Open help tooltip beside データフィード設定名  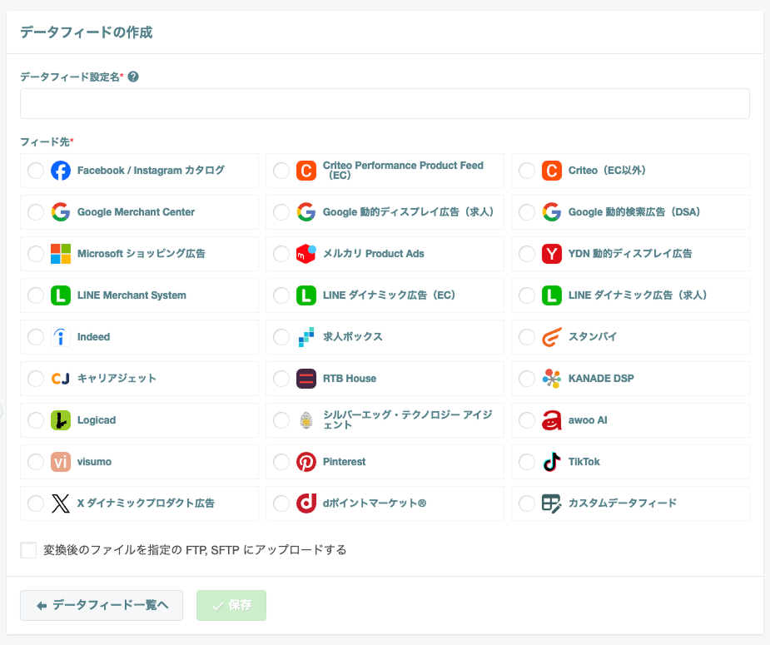pyautogui.click(x=133, y=77)
